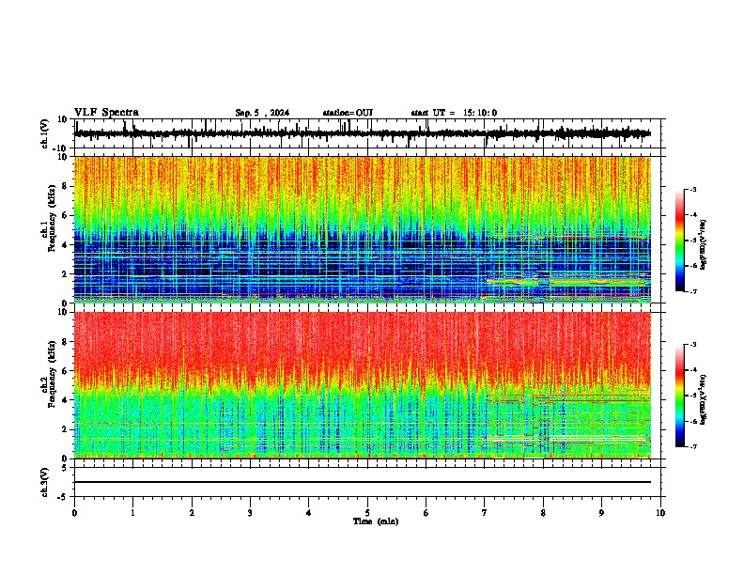744x575 pixels.
Task: Click inside the ch.2 spectrogram panel
Action: click(363, 385)
